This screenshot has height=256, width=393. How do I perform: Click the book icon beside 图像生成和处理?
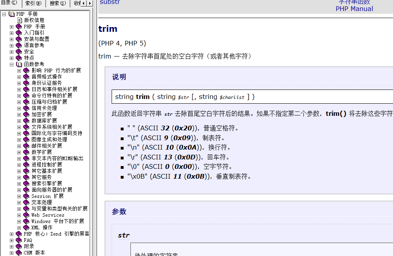click(x=26, y=139)
